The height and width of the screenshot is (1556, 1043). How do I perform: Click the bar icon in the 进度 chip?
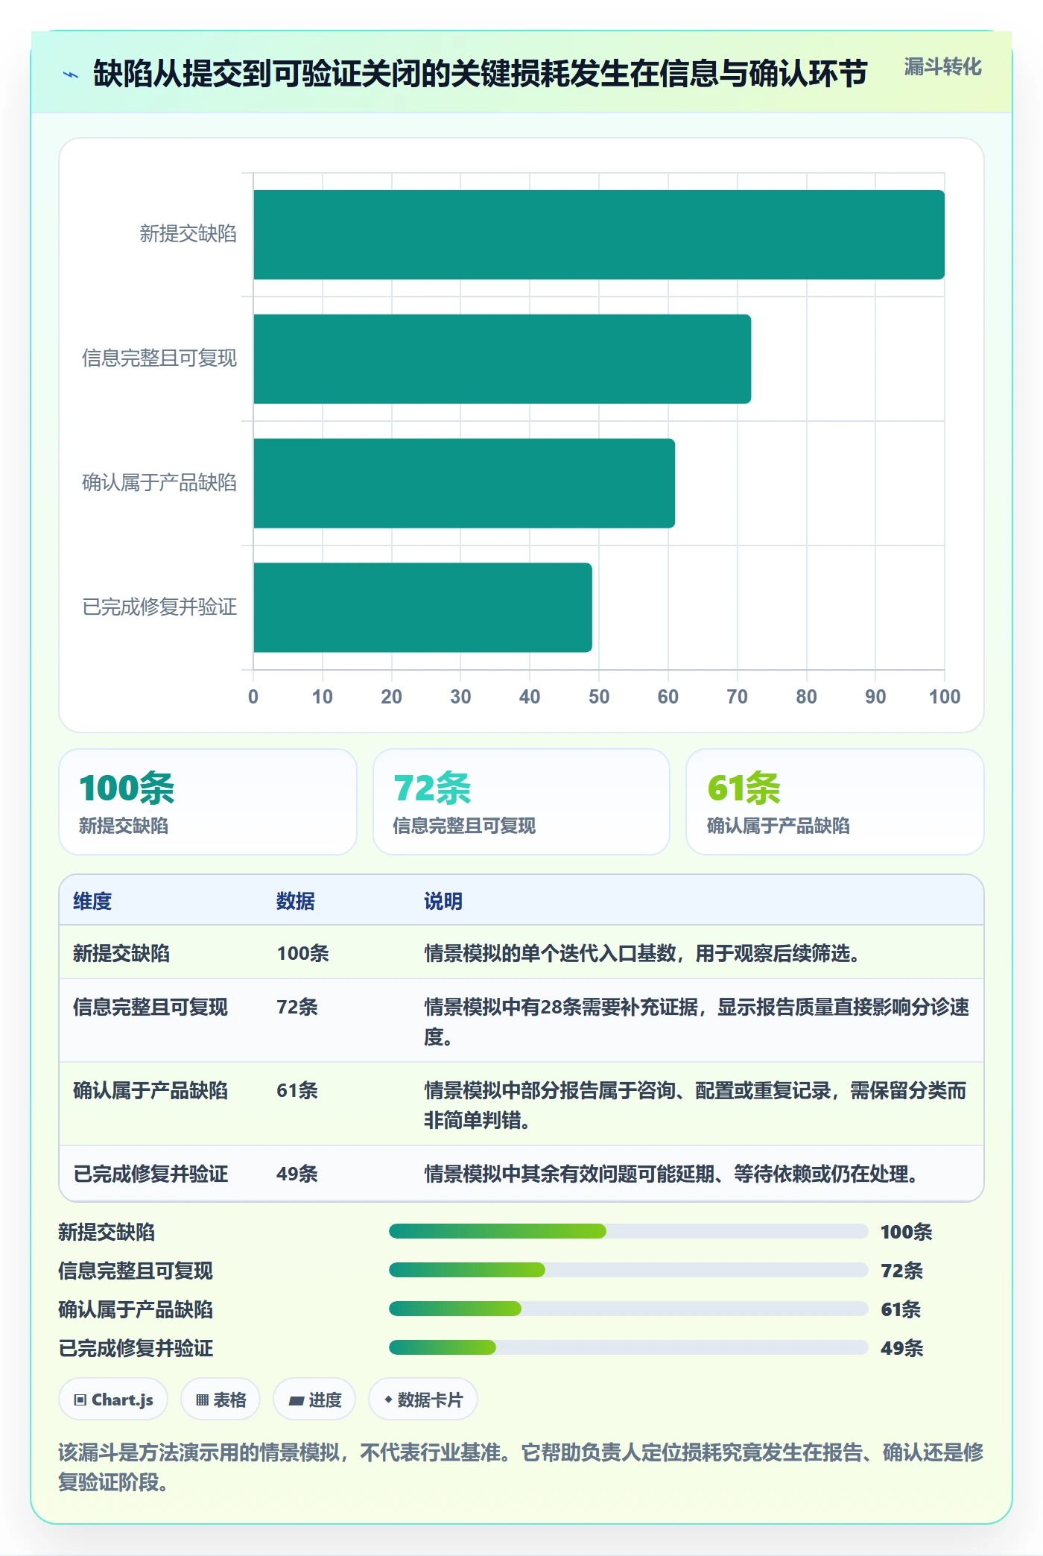tap(297, 1400)
